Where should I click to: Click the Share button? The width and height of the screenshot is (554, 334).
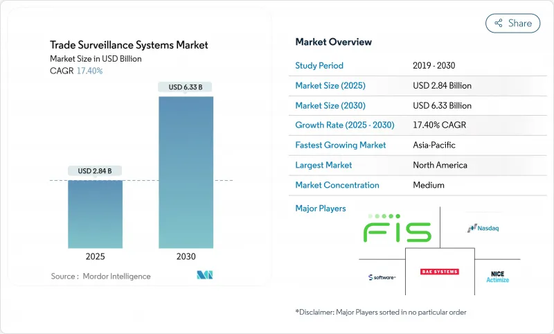[513, 23]
